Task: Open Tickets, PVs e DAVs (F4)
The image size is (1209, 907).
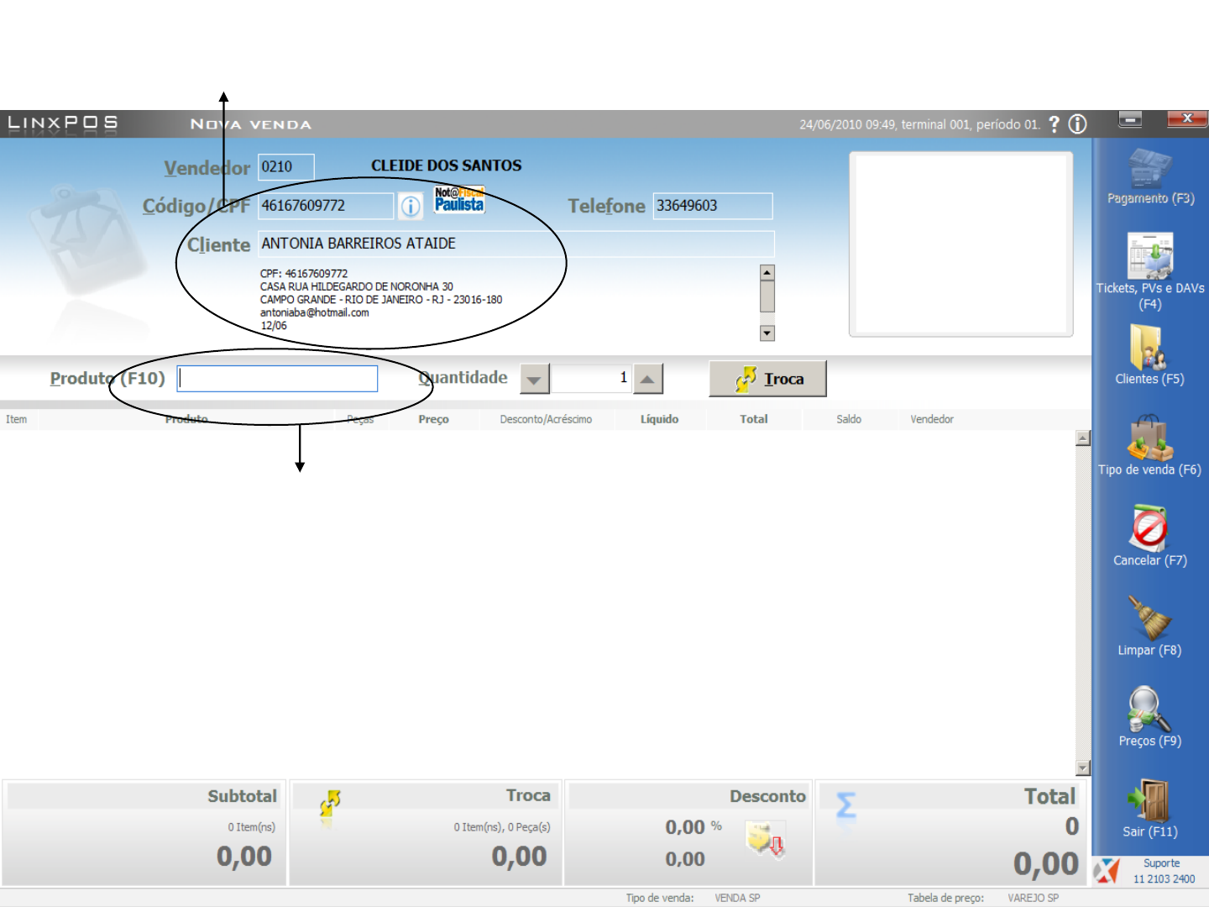Action: tap(1150, 270)
